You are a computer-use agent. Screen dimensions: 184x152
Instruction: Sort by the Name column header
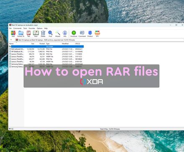pos(16,43)
